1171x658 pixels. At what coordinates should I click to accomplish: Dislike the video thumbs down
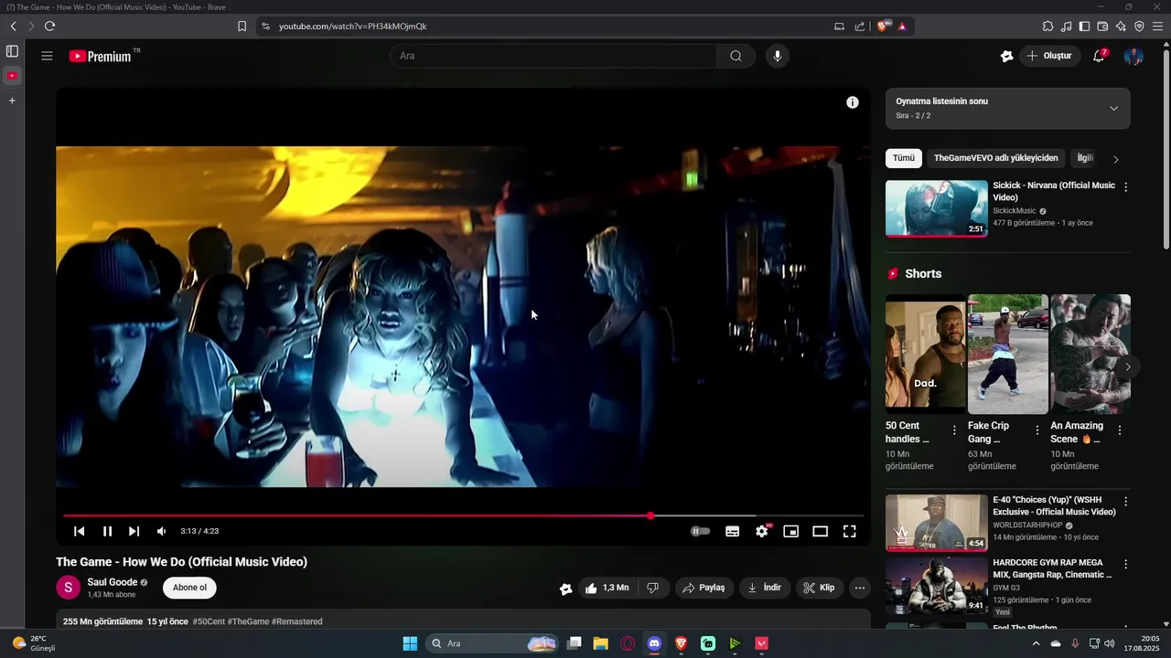(x=653, y=588)
